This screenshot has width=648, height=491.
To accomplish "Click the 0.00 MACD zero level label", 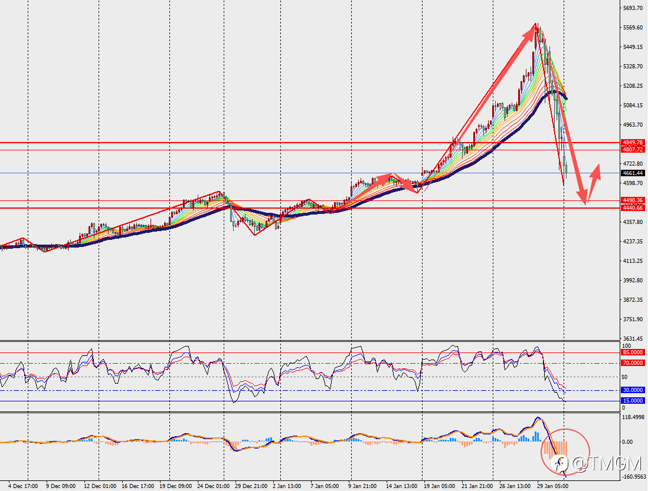I will click(x=627, y=442).
